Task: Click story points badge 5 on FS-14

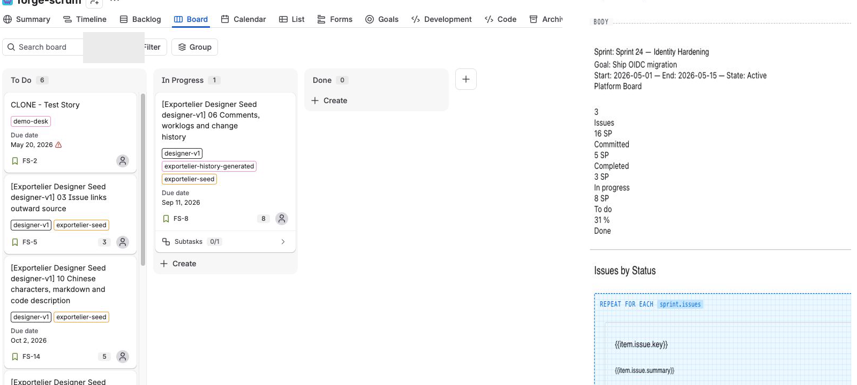Action: click(x=104, y=357)
